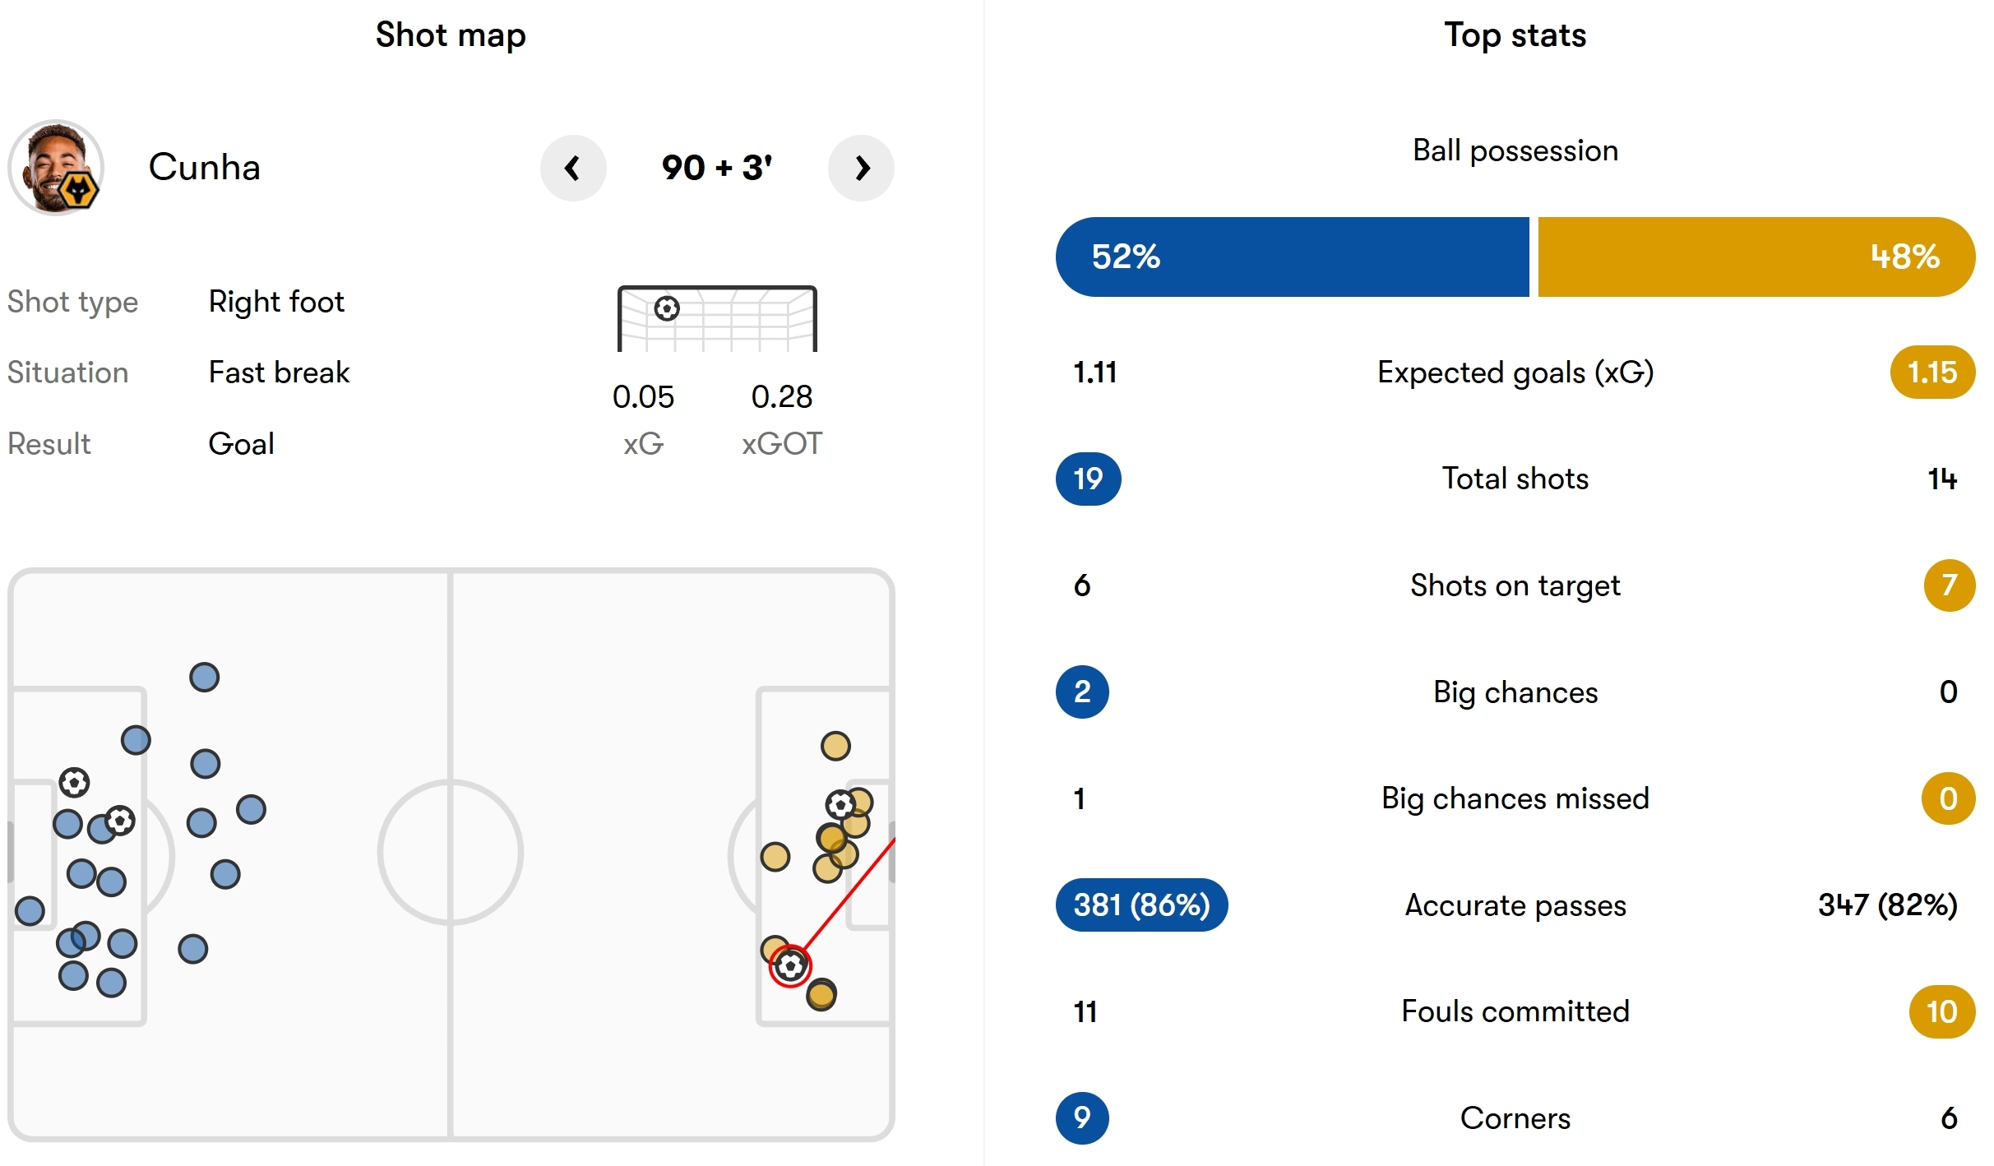
Task: Click the ball icon inside the goal diagram
Action: [667, 308]
